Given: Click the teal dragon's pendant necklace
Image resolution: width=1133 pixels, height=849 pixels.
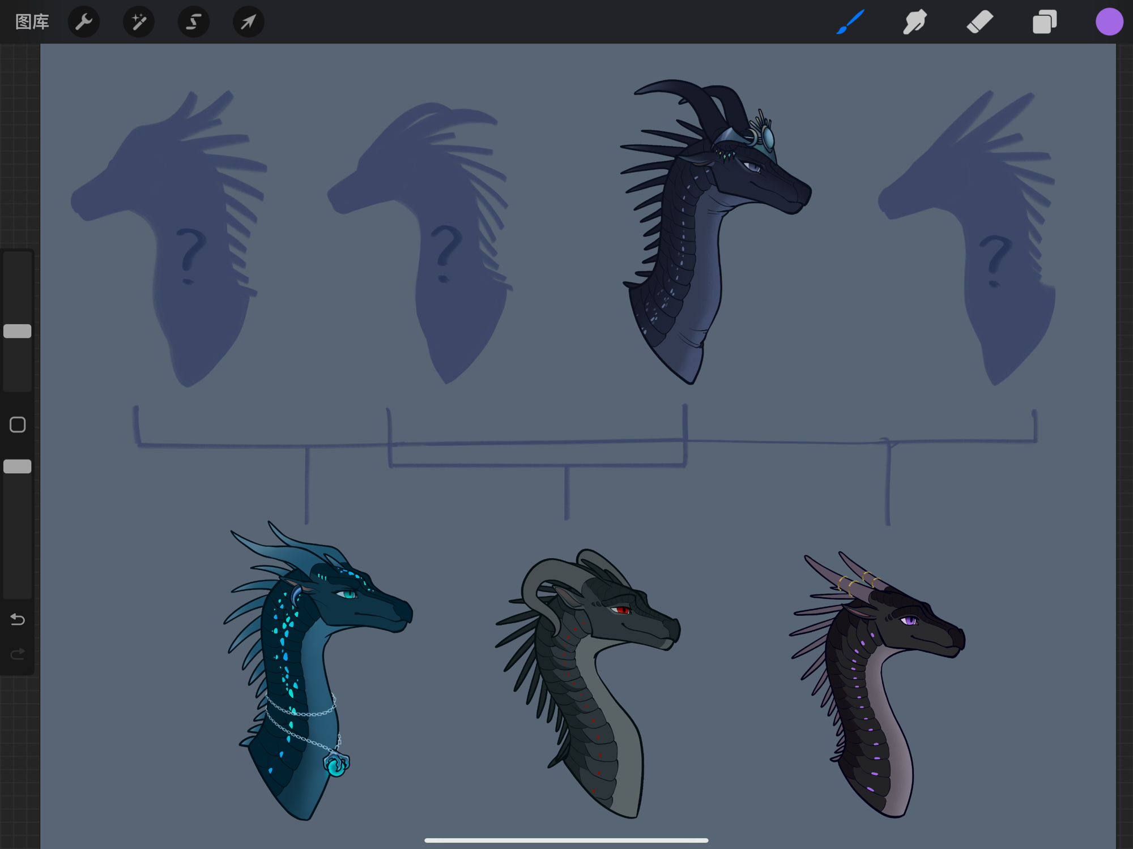Looking at the screenshot, I should [336, 765].
